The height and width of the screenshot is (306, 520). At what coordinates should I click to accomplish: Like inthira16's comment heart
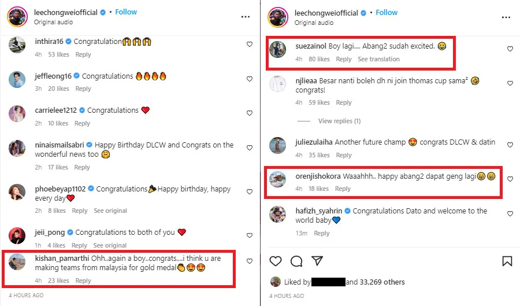[x=250, y=45]
